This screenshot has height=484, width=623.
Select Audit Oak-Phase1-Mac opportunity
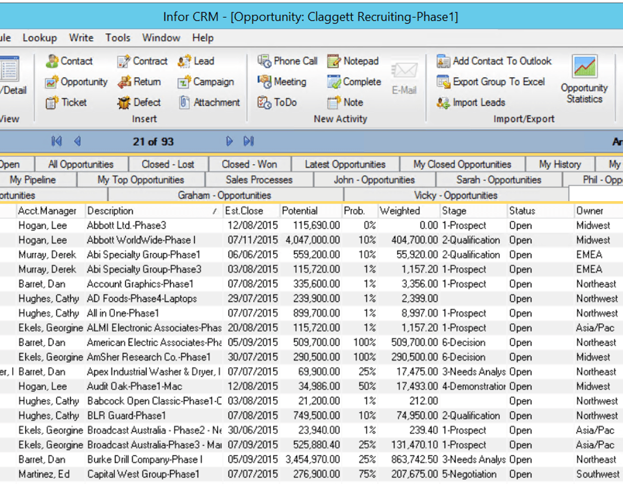coord(311,386)
